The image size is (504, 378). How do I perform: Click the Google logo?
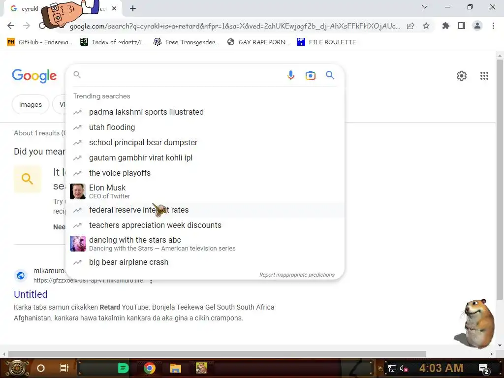[x=34, y=76]
